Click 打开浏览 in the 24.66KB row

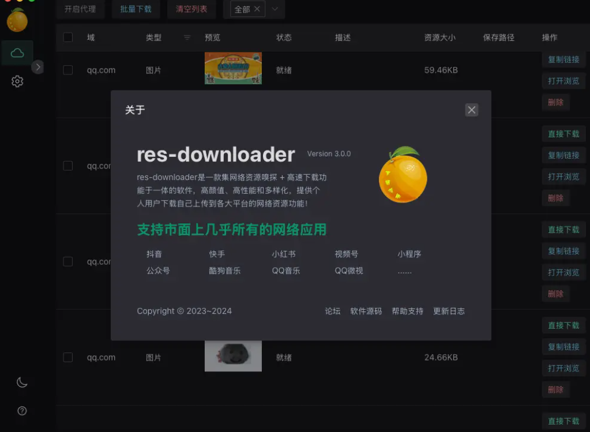[563, 368]
